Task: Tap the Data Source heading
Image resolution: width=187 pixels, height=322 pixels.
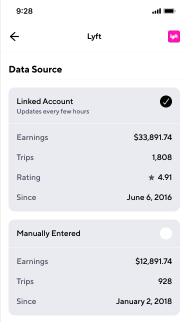Action: pyautogui.click(x=35, y=69)
